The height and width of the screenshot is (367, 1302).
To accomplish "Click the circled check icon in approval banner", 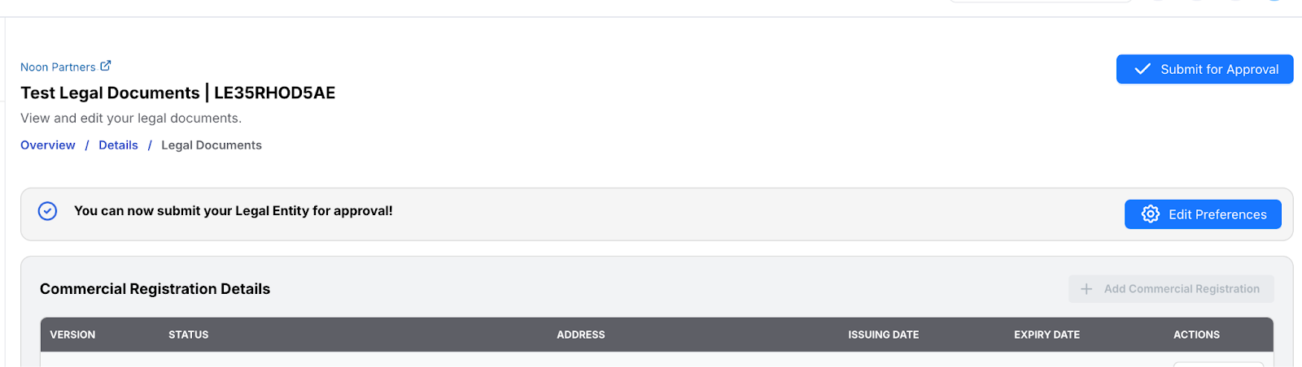I will 48,211.
